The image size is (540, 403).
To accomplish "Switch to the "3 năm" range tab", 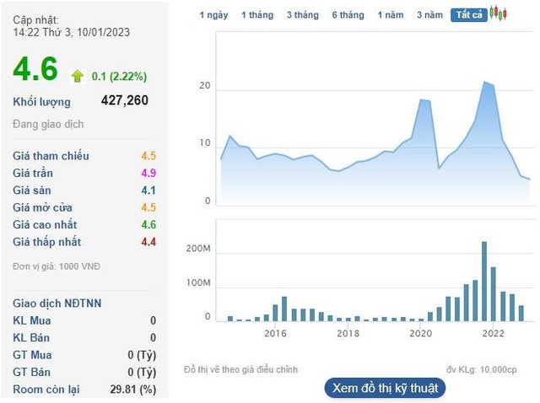I will (x=429, y=15).
